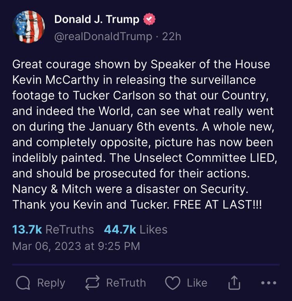Viewport: 292px width, 301px height.
Task: Click the "Donald J. Trump" display name
Action: pyautogui.click(x=96, y=19)
